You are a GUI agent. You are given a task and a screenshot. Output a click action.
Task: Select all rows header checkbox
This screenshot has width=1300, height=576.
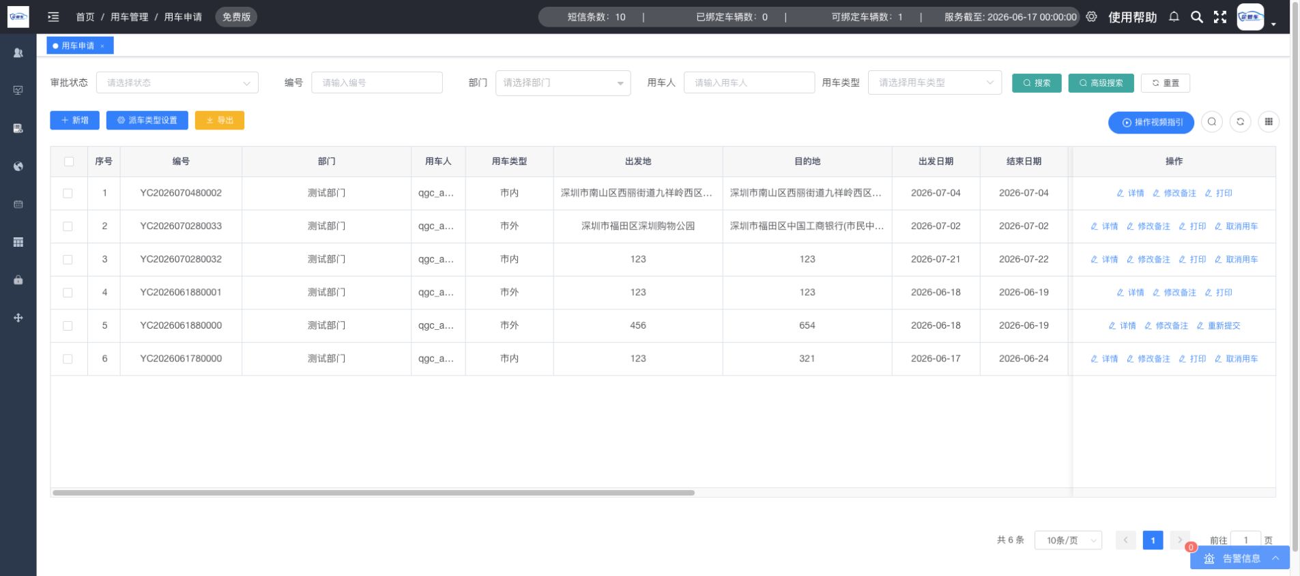point(69,162)
